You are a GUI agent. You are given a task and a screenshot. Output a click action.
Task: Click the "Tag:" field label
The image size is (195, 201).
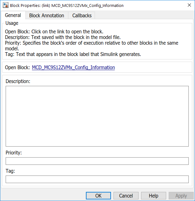(10, 171)
